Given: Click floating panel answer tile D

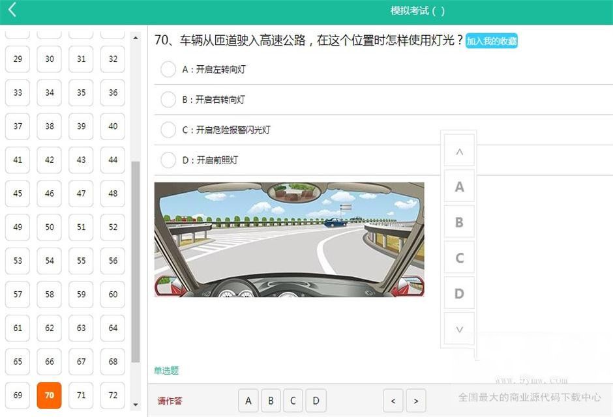Looking at the screenshot, I should pos(459,293).
